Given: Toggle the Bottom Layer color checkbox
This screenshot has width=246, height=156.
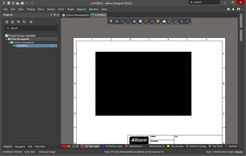Looking at the screenshot, I should tap(103, 146).
